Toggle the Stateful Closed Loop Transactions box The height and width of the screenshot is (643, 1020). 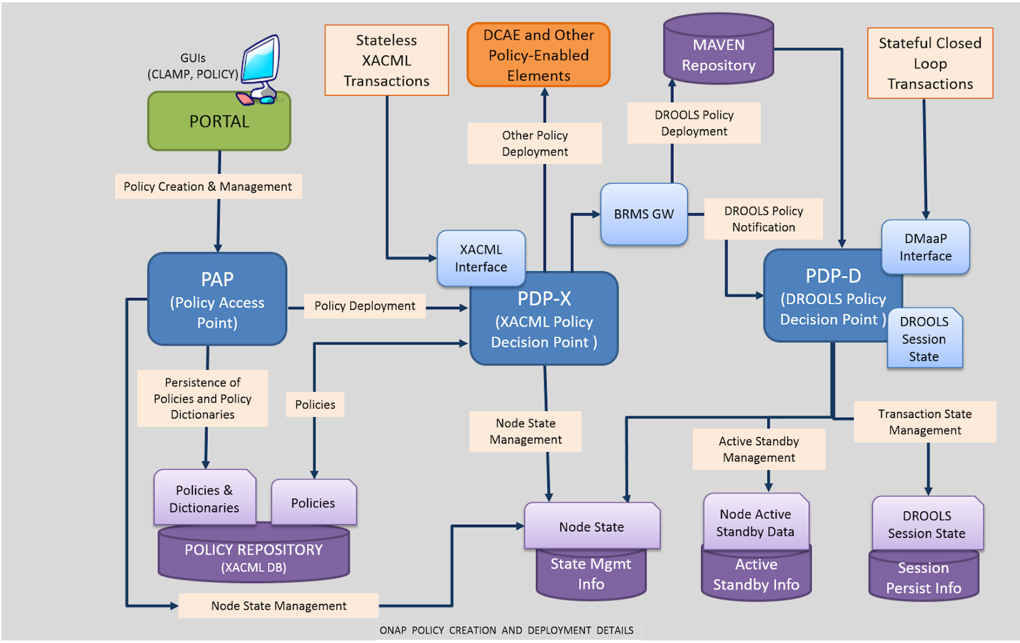pyautogui.click(x=930, y=59)
